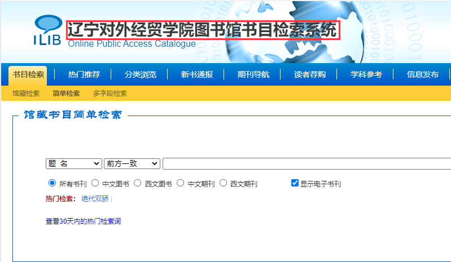Open the 馆藏检索 submenu link
The height and width of the screenshot is (262, 451).
[26, 94]
